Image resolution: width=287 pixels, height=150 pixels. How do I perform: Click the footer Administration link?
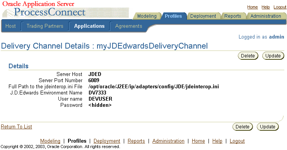tap(168, 141)
